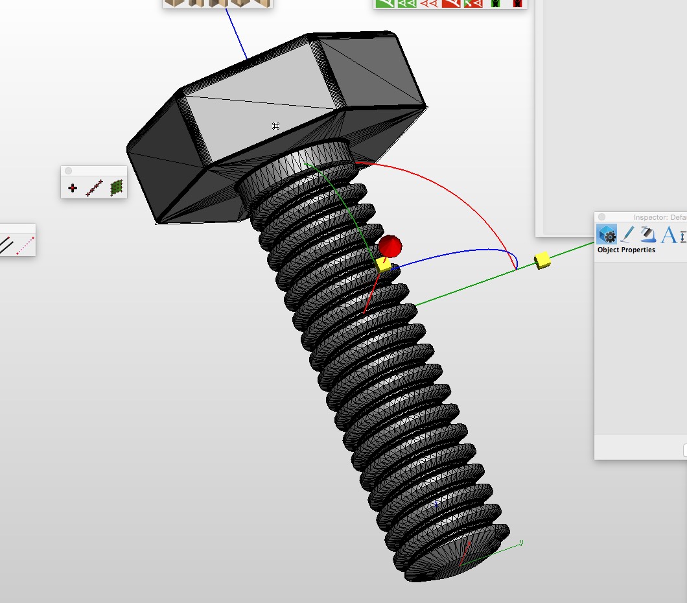This screenshot has width=687, height=603.
Task: Click the points-along-line tool icon
Action: click(x=95, y=188)
